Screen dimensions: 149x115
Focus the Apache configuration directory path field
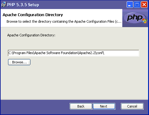[x=74, y=53]
